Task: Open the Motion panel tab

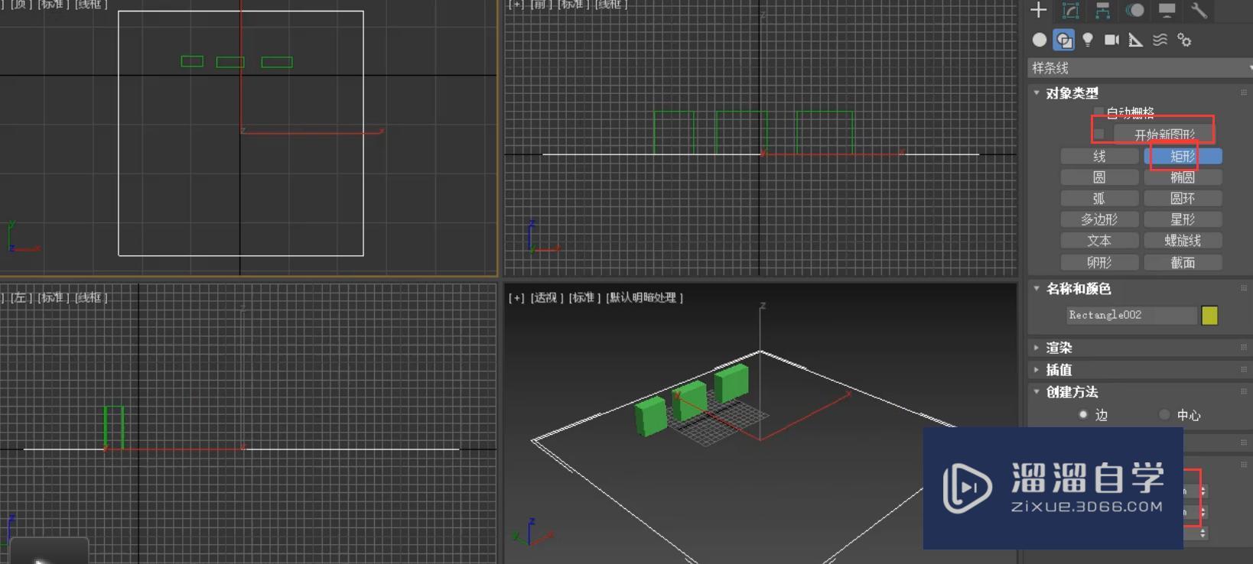Action: 1134,10
